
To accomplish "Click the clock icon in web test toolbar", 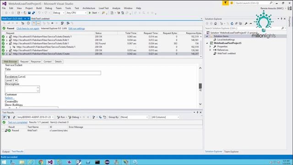I will (x=28, y=23).
